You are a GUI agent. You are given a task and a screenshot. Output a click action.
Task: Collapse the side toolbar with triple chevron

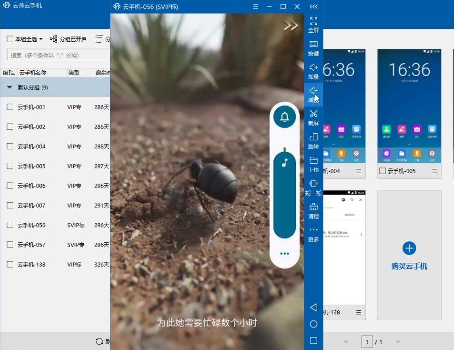pos(314,7)
